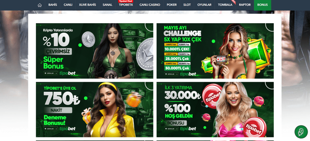
Task: Click Detaylar button on Deneme Bonusu banner
Action: [x=51, y=129]
